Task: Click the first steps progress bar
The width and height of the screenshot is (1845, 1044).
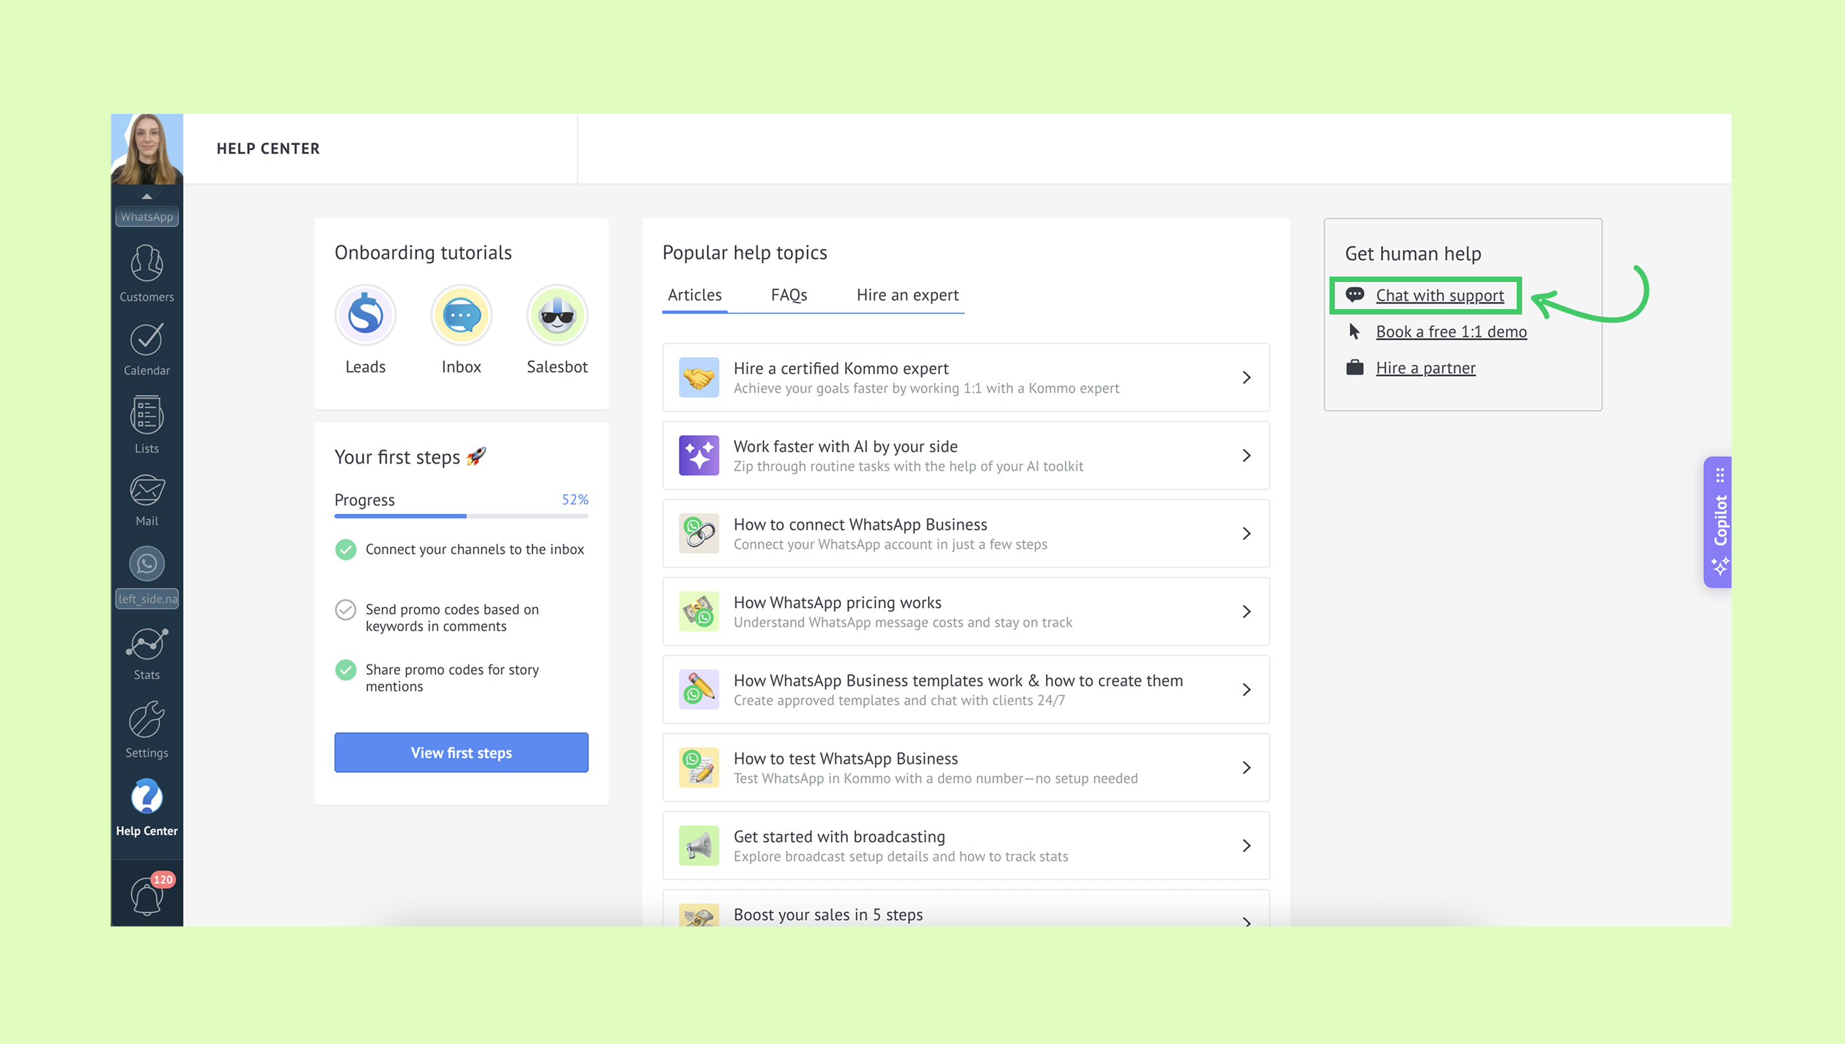Action: coord(461,517)
